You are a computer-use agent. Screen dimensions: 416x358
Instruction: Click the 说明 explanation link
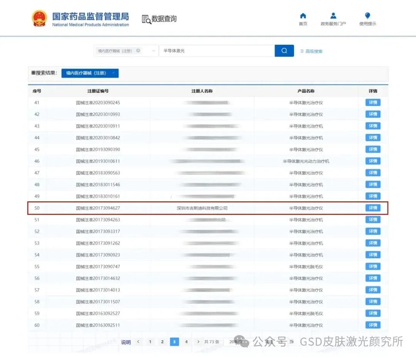[x=126, y=342]
